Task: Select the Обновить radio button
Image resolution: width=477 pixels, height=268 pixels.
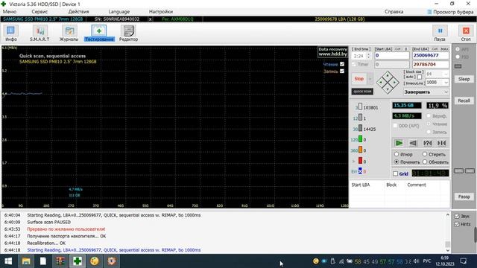Action: (x=425, y=162)
